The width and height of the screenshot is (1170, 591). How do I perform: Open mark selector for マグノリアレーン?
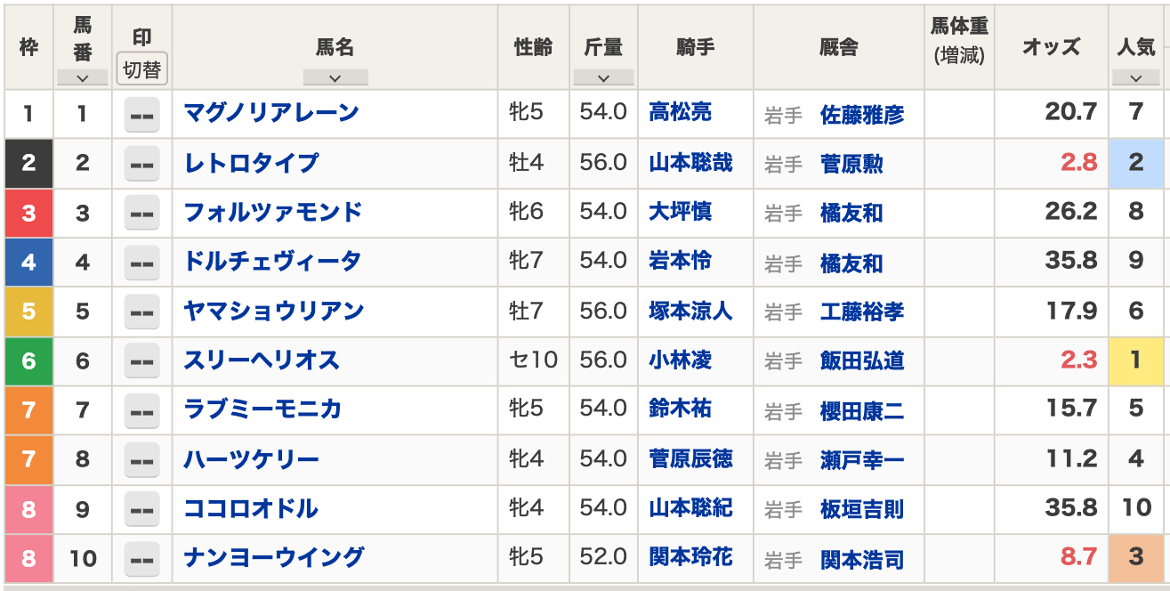click(x=141, y=115)
